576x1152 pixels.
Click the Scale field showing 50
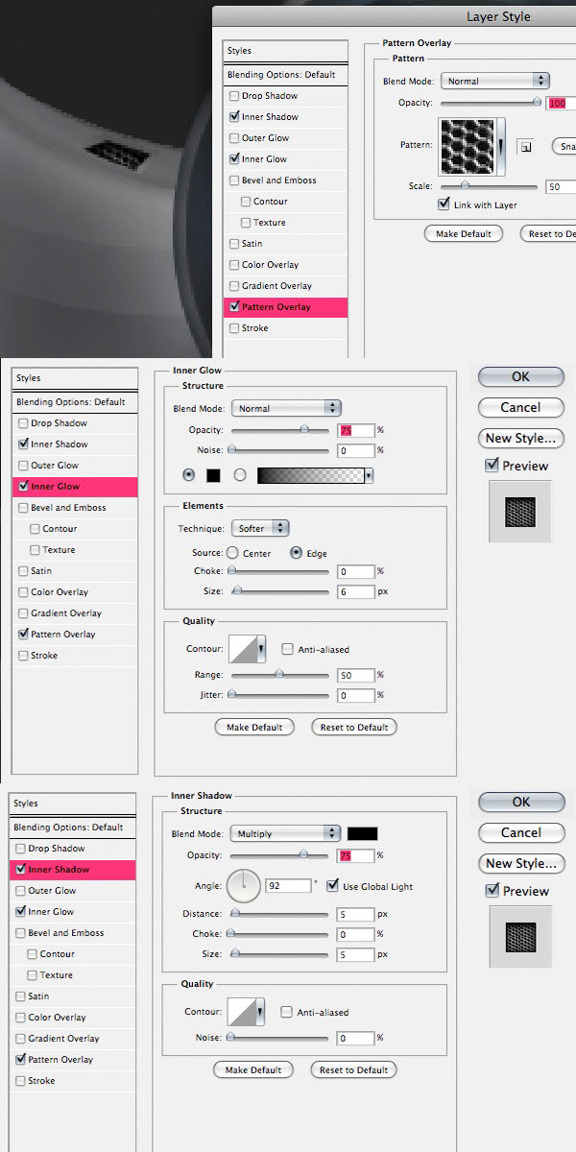click(561, 186)
